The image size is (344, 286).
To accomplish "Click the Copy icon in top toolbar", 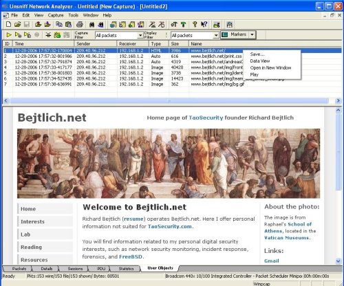I will click(x=59, y=24).
